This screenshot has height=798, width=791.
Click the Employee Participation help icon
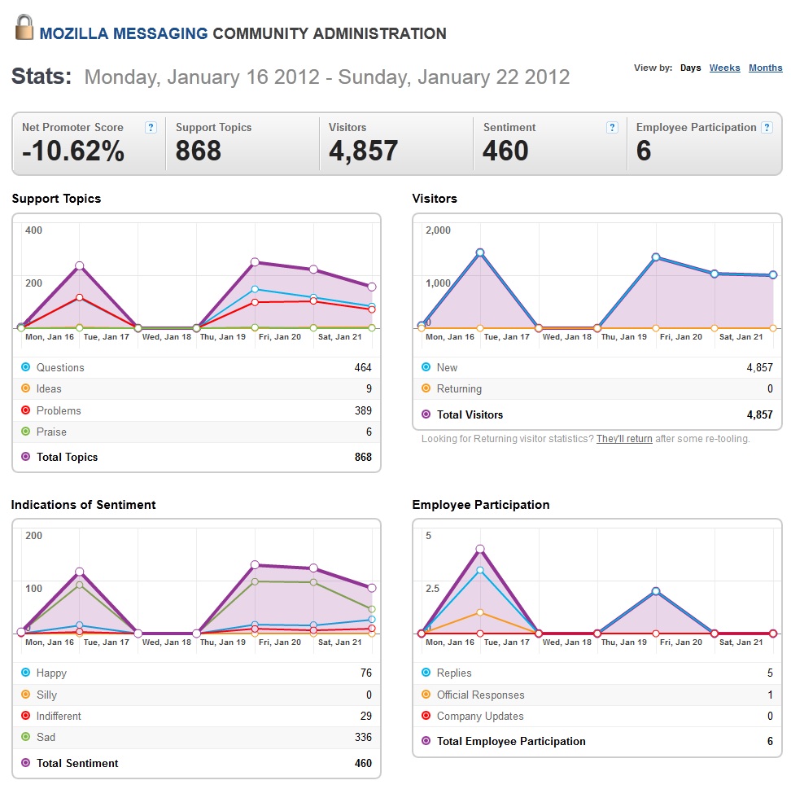(767, 127)
